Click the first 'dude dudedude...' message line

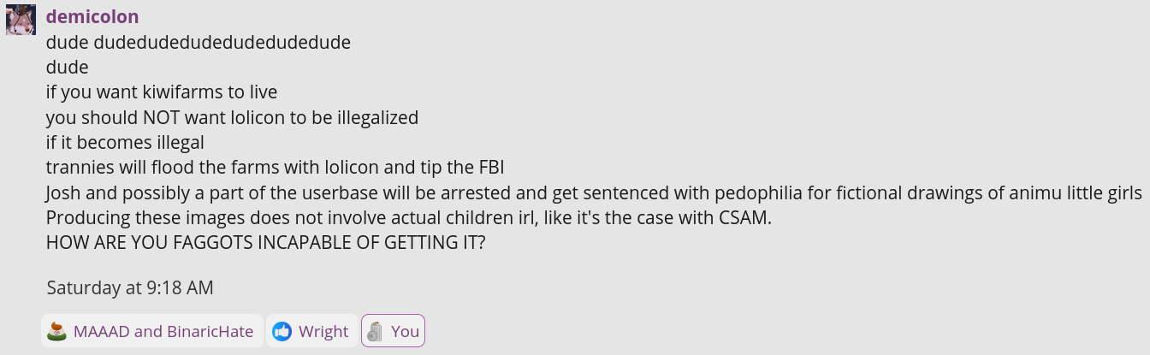[199, 42]
